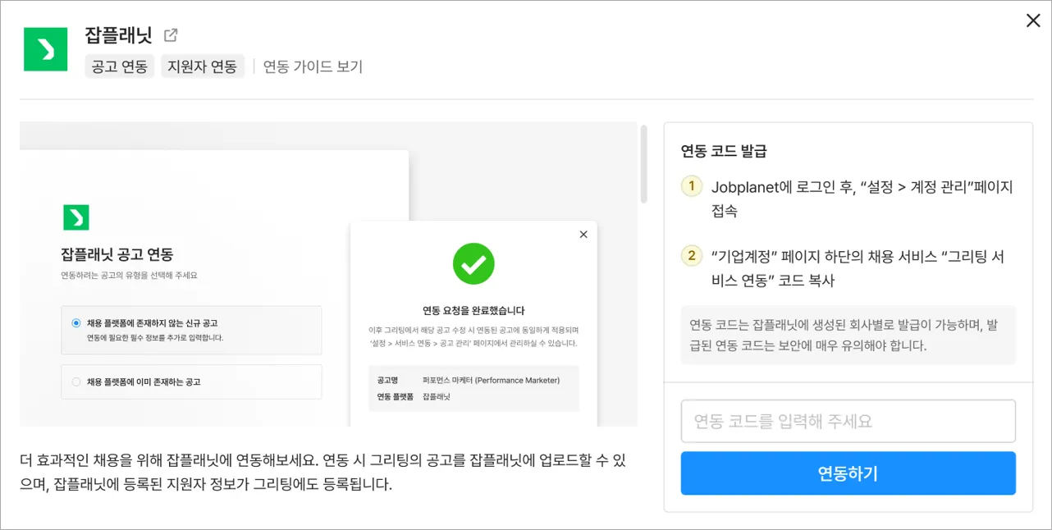Select radio for 채용 플랫폼에 이미 존재하는 공고

click(76, 382)
